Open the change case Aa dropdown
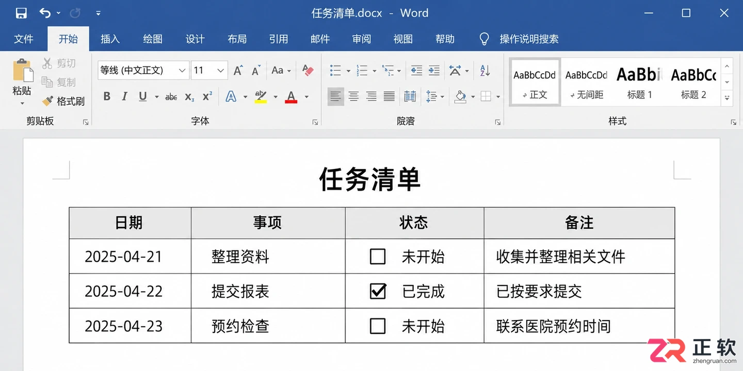The width and height of the screenshot is (743, 371). (281, 70)
